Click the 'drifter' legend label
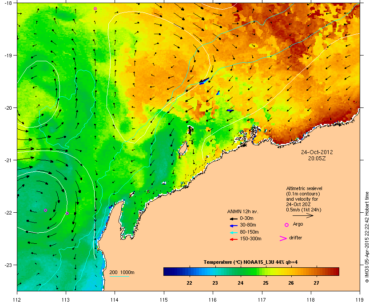This screenshot has width=373, height=302. pyautogui.click(x=295, y=238)
